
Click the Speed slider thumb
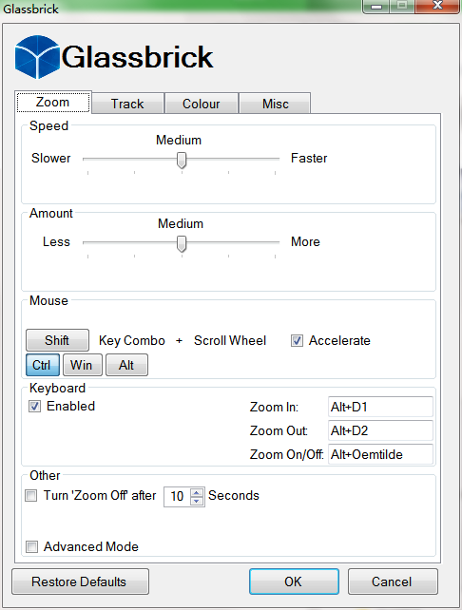[182, 160]
